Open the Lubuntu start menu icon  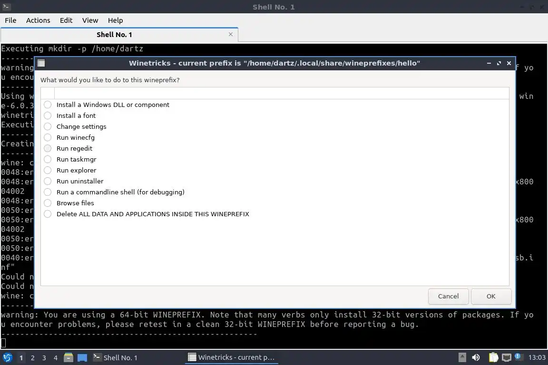(7, 357)
